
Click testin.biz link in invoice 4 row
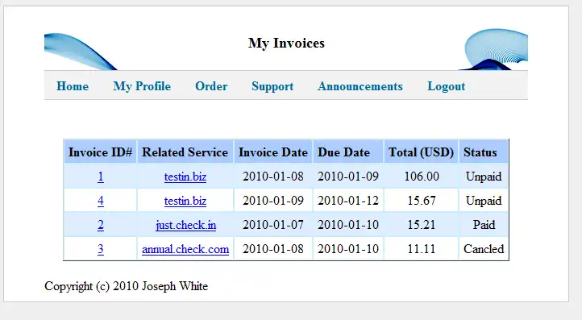(x=185, y=201)
